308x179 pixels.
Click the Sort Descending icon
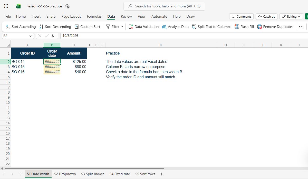click(41, 27)
